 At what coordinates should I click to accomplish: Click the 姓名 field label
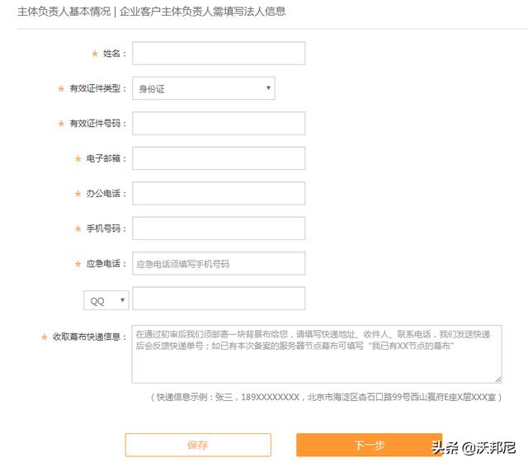pos(111,53)
